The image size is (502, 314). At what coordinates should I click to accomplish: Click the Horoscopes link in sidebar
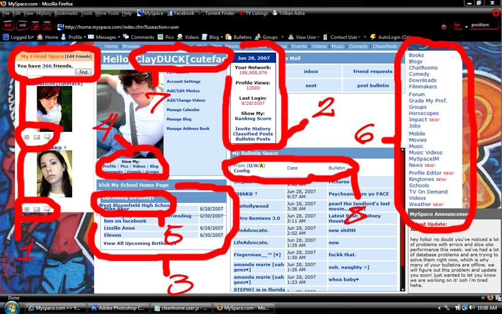[x=424, y=113]
